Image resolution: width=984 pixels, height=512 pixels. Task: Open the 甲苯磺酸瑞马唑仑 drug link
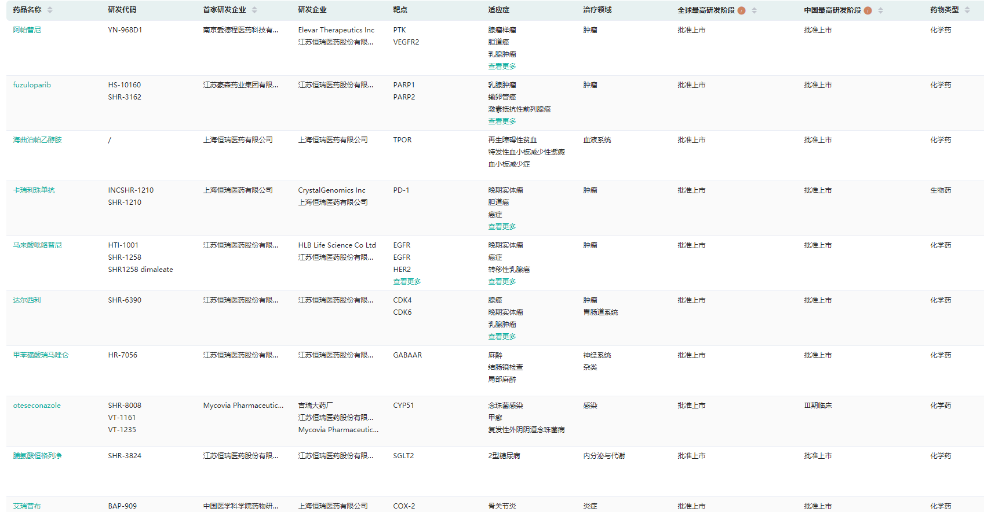(x=41, y=355)
